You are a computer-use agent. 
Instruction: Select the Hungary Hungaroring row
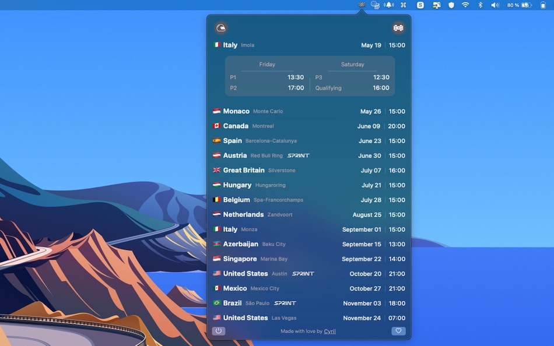[309, 185]
